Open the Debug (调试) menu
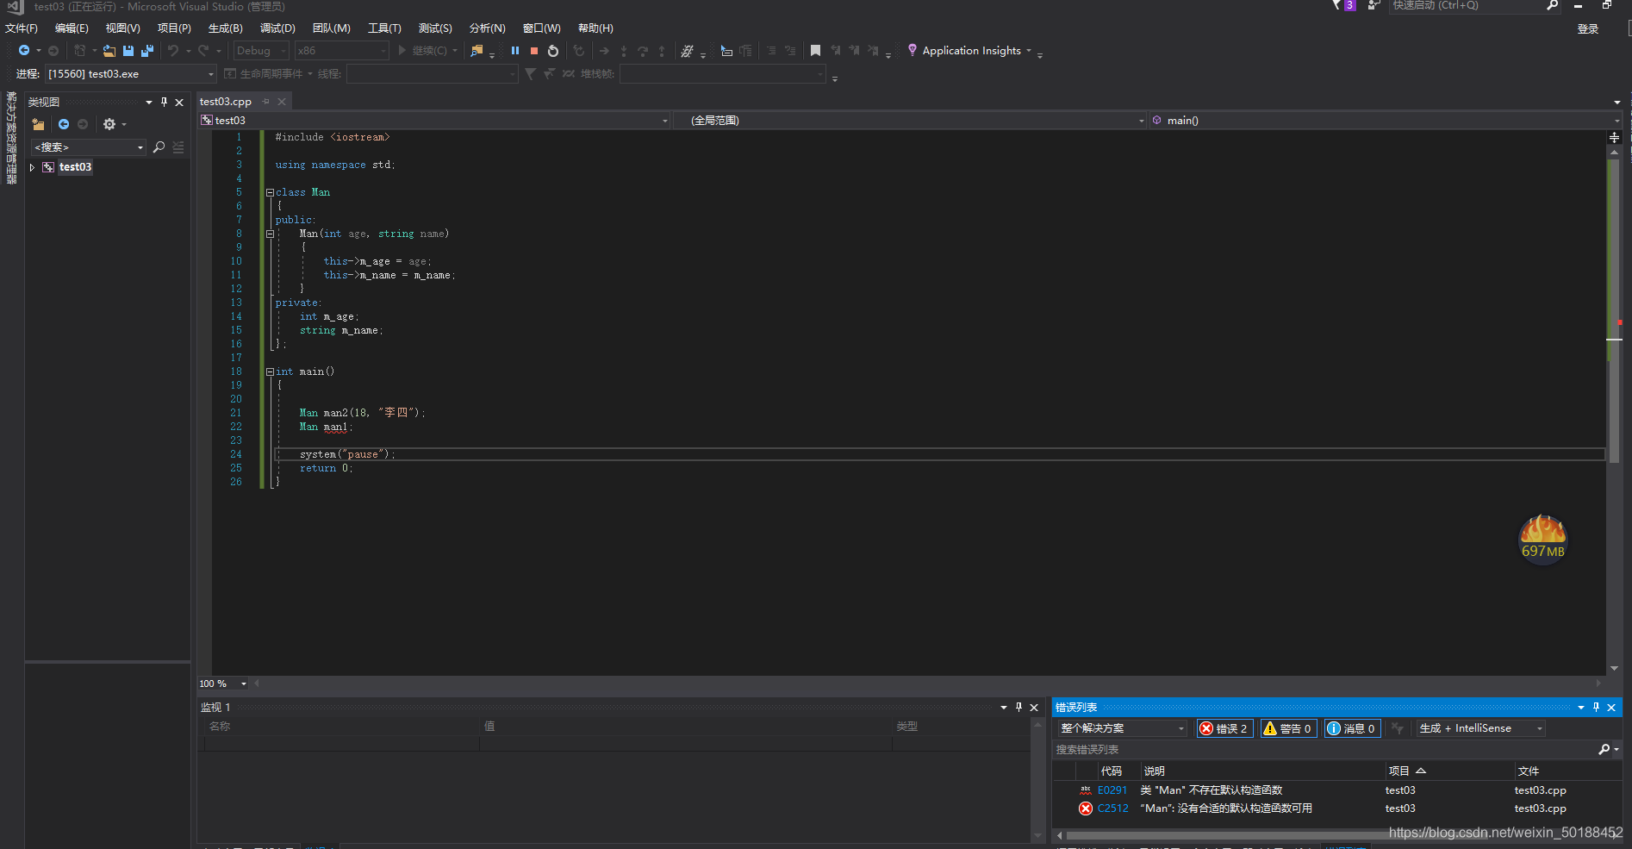This screenshot has height=849, width=1632. pyautogui.click(x=277, y=28)
